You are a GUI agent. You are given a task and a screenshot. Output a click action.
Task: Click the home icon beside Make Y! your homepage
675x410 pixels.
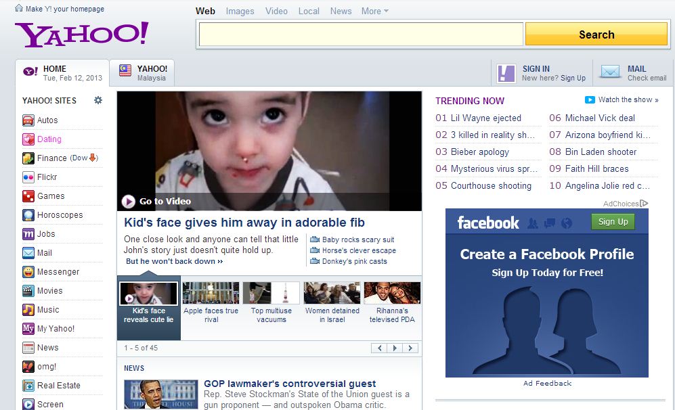click(18, 7)
